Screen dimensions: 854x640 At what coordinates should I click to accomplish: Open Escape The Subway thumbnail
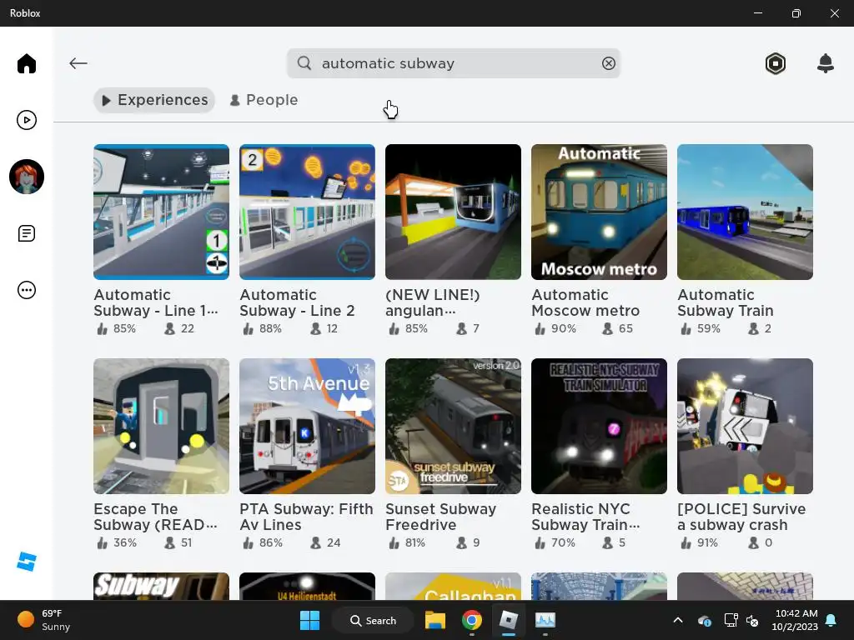(x=161, y=426)
